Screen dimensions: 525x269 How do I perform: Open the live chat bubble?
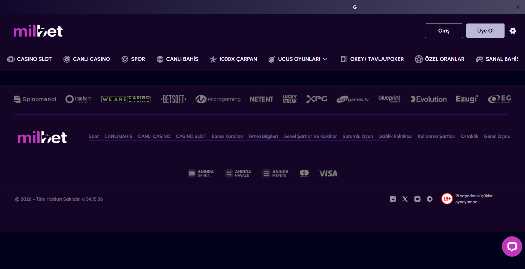[512, 246]
